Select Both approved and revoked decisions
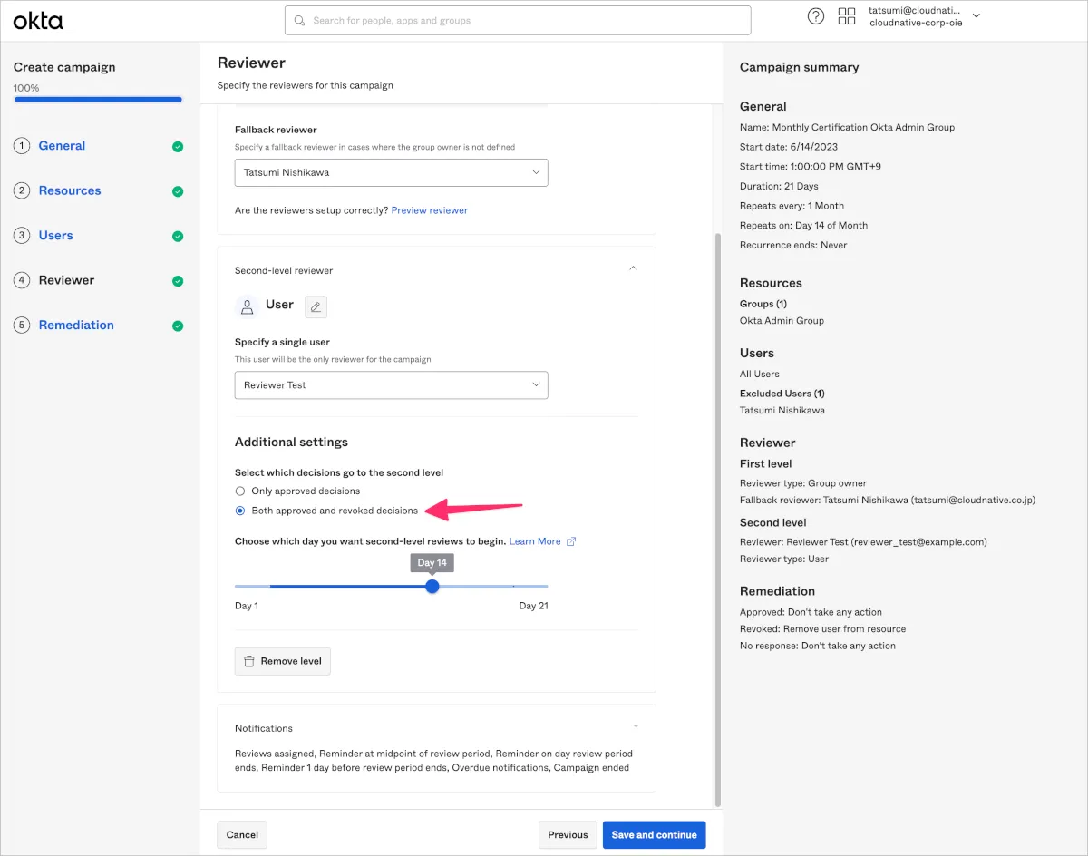 [x=240, y=511]
